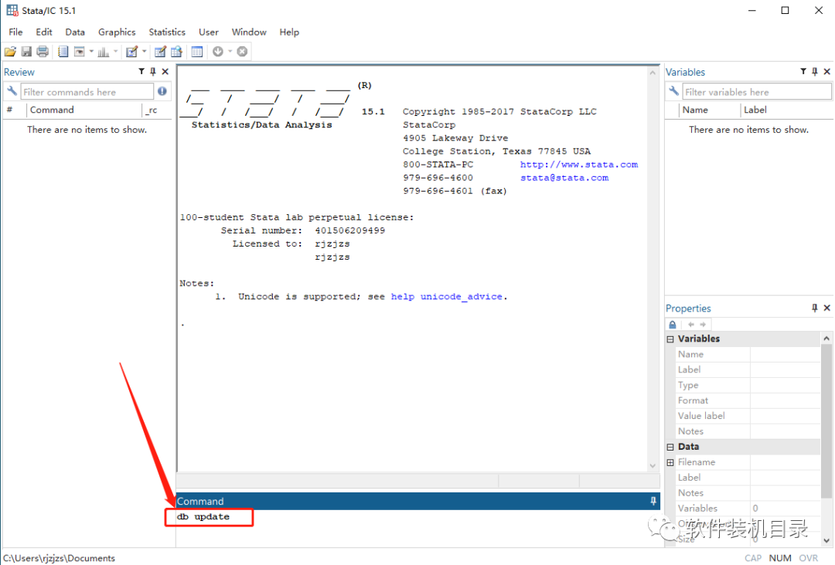Open the File menu
The image size is (835, 565).
pos(15,32)
